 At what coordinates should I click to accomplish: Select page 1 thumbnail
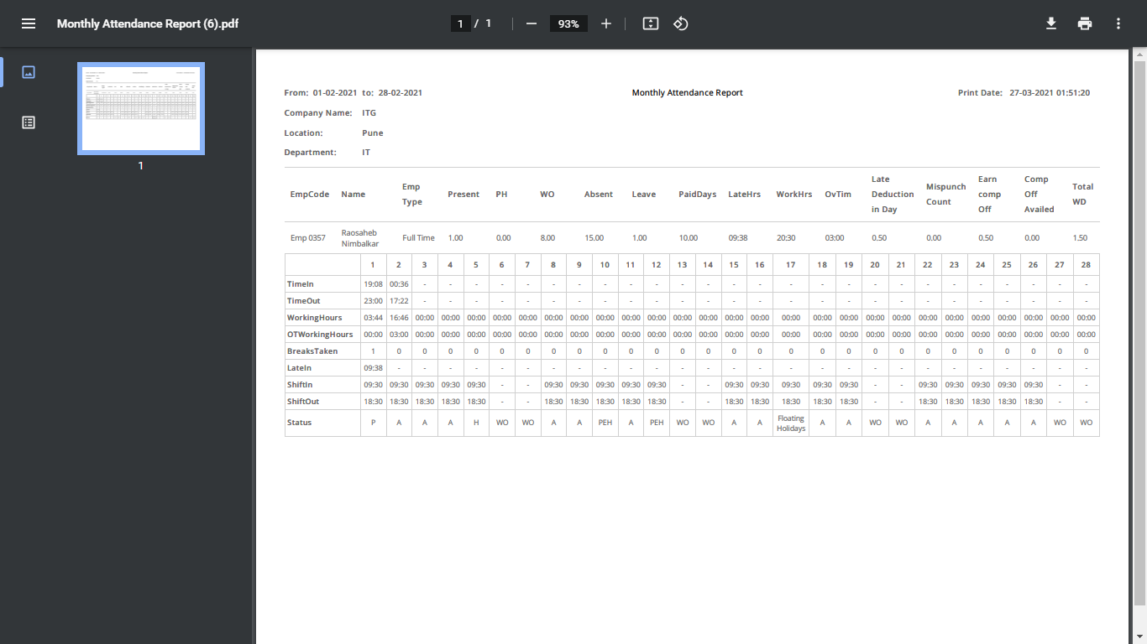[x=141, y=108]
